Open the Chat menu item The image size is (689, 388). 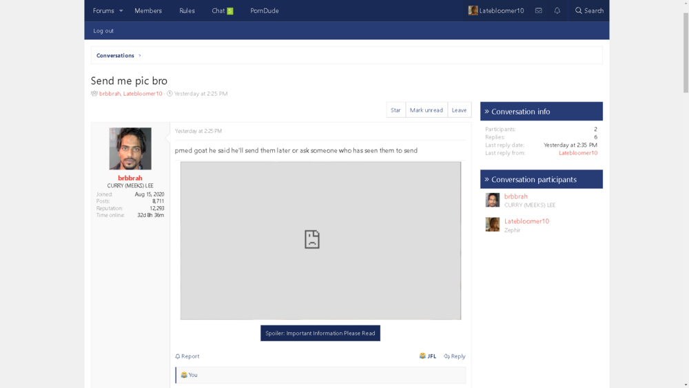[218, 10]
